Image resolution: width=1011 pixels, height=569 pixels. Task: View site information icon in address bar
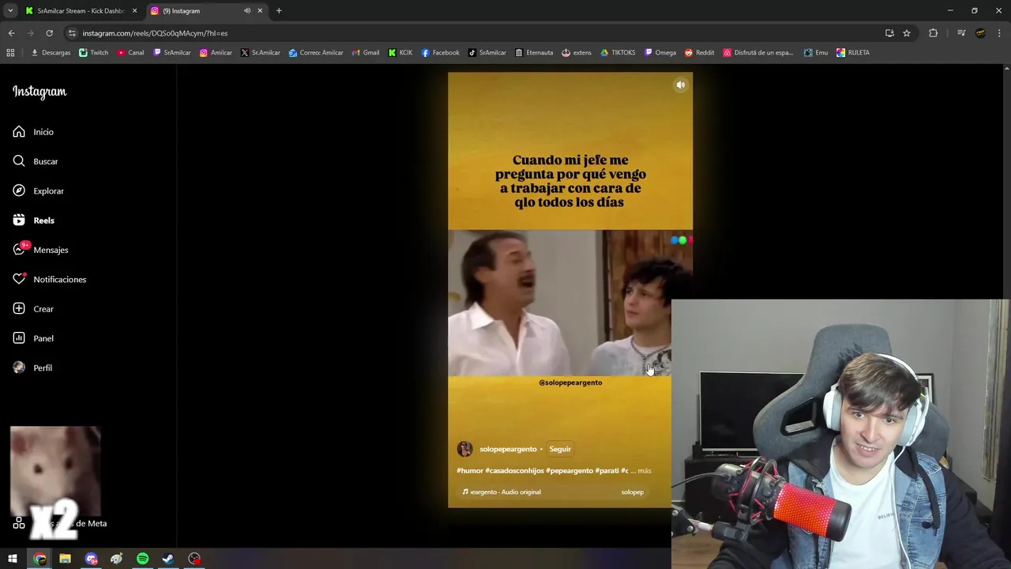72,33
